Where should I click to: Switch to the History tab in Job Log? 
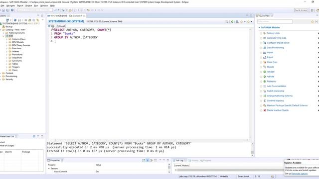click(x=185, y=166)
